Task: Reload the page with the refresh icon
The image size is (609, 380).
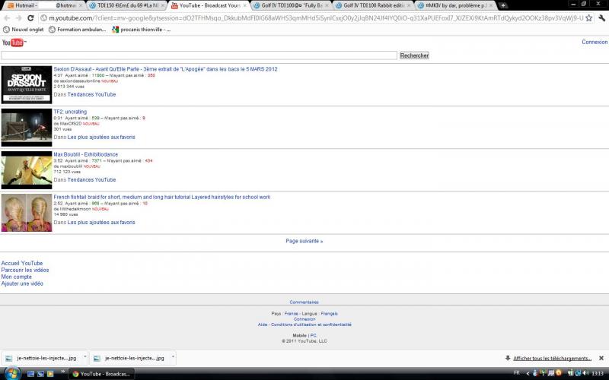Action: (x=30, y=17)
